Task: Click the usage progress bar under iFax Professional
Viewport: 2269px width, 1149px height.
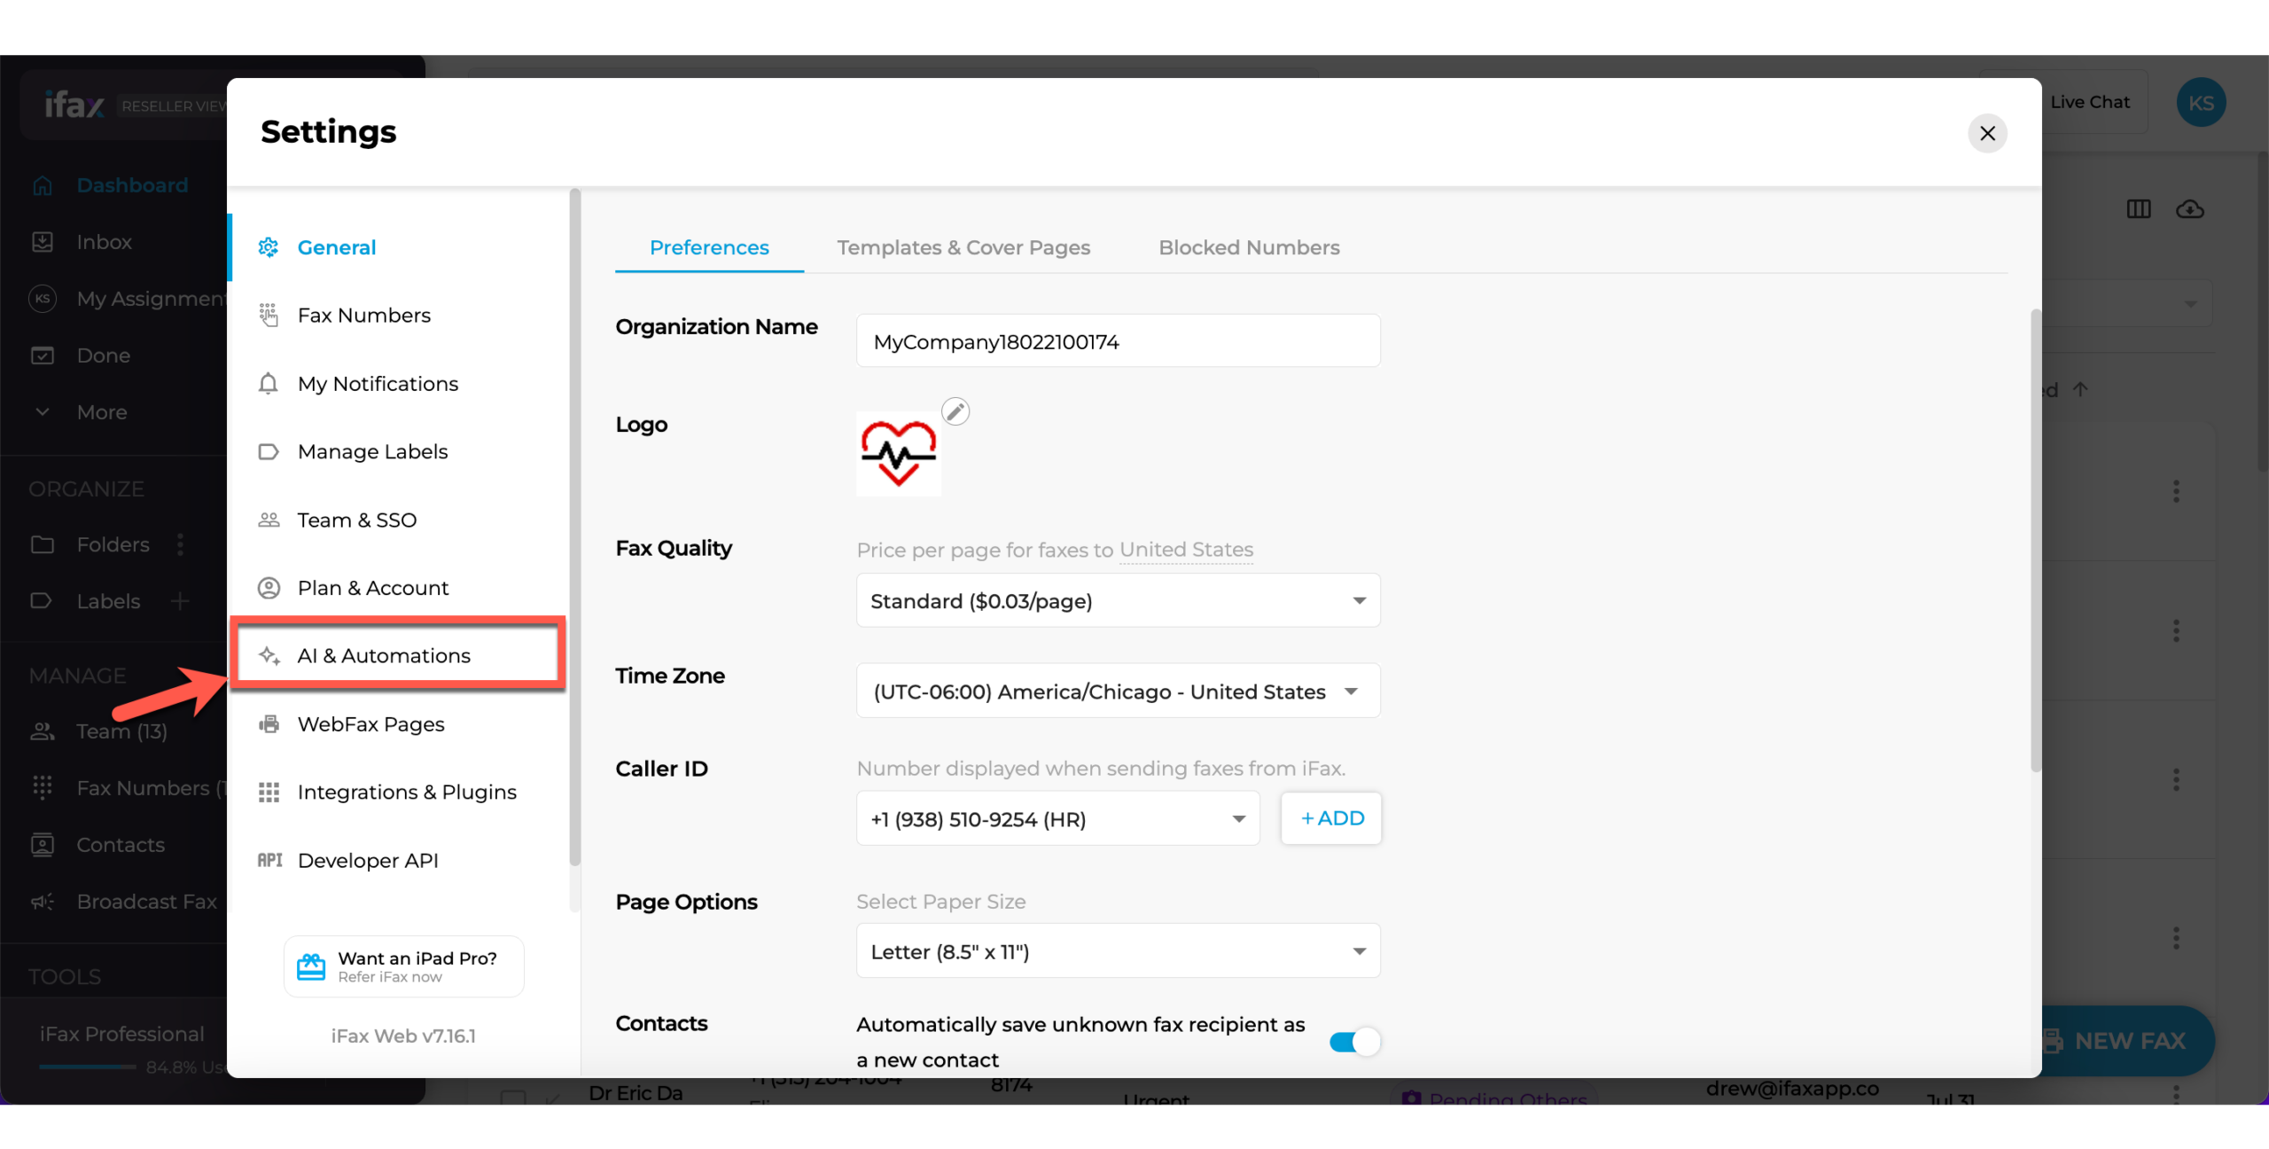Action: [88, 1067]
